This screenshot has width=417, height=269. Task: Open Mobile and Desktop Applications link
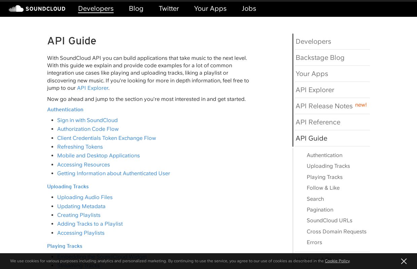[99, 156]
